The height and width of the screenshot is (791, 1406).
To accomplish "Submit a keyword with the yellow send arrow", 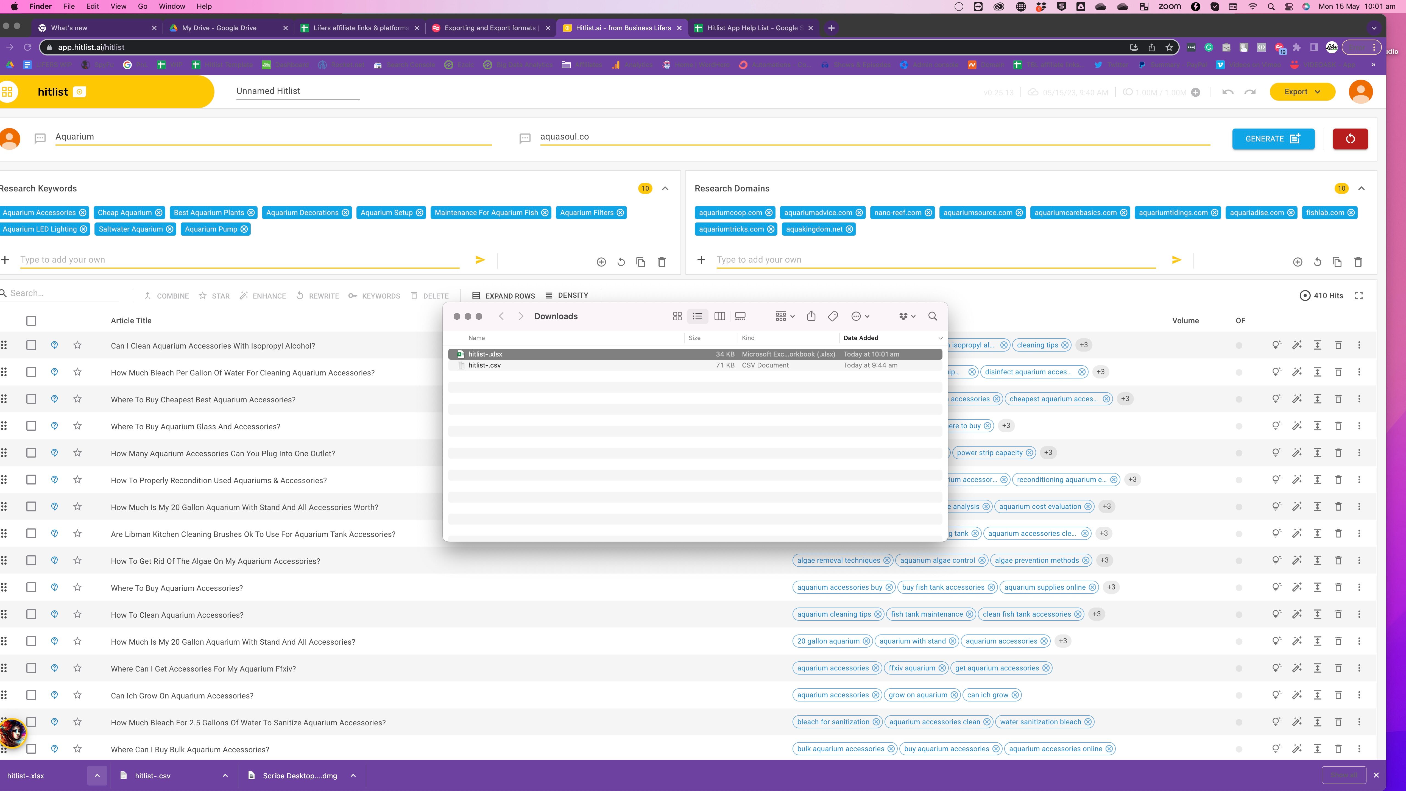I will [480, 260].
